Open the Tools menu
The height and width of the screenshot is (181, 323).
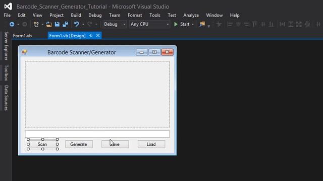click(155, 15)
